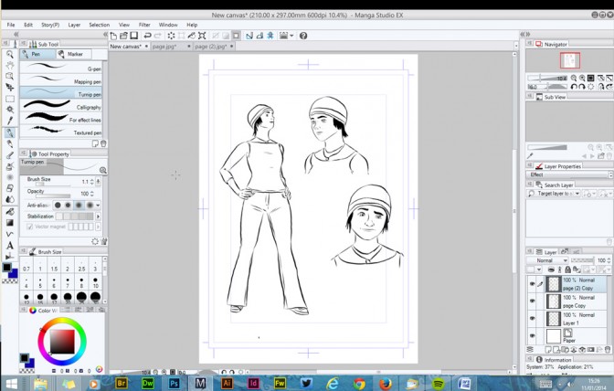Select the Calligraphy pen sub tool
The image size is (614, 391).
coord(62,107)
